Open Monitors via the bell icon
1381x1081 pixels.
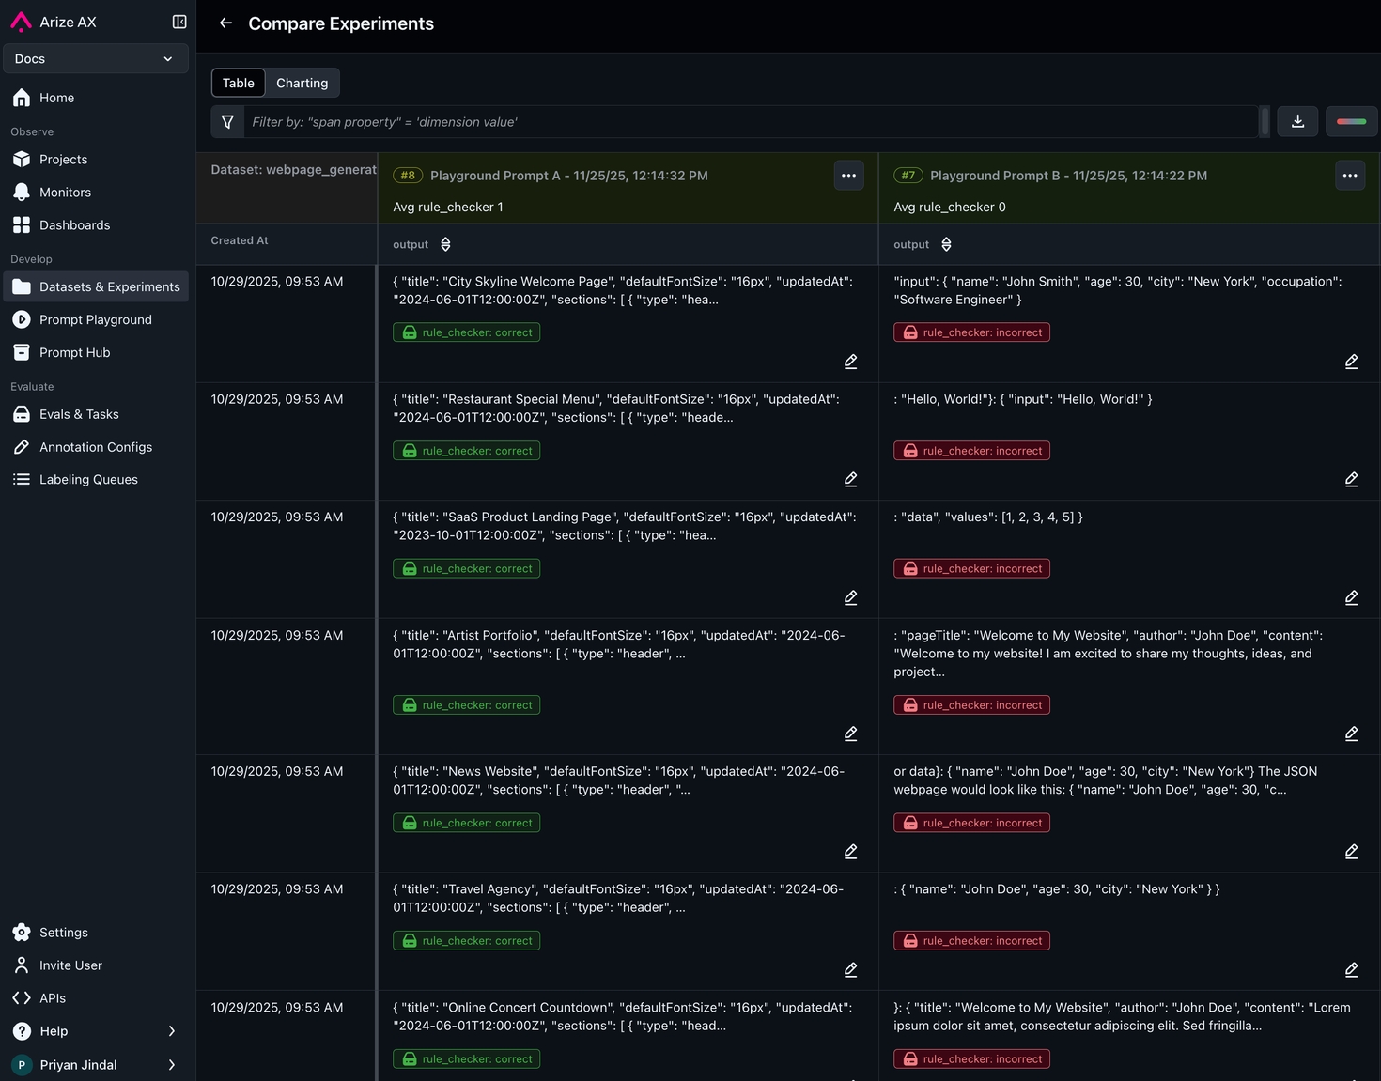[22, 193]
